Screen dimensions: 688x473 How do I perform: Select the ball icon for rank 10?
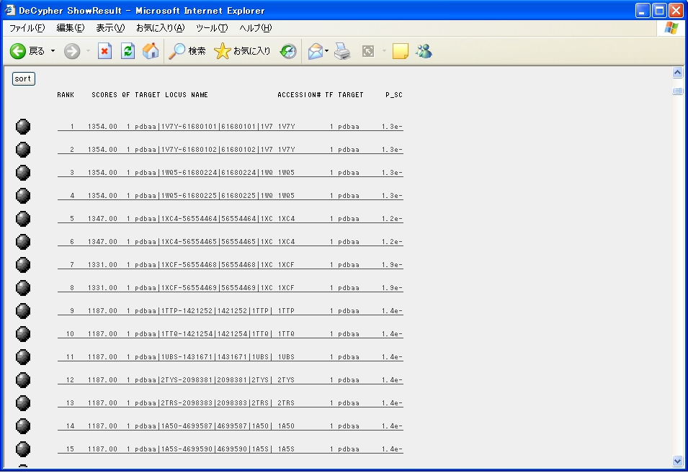pos(23,333)
